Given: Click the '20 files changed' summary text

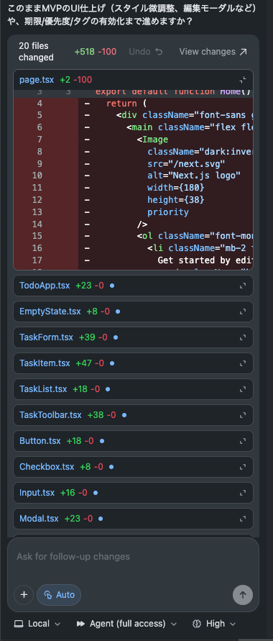Looking at the screenshot, I should [x=36, y=52].
